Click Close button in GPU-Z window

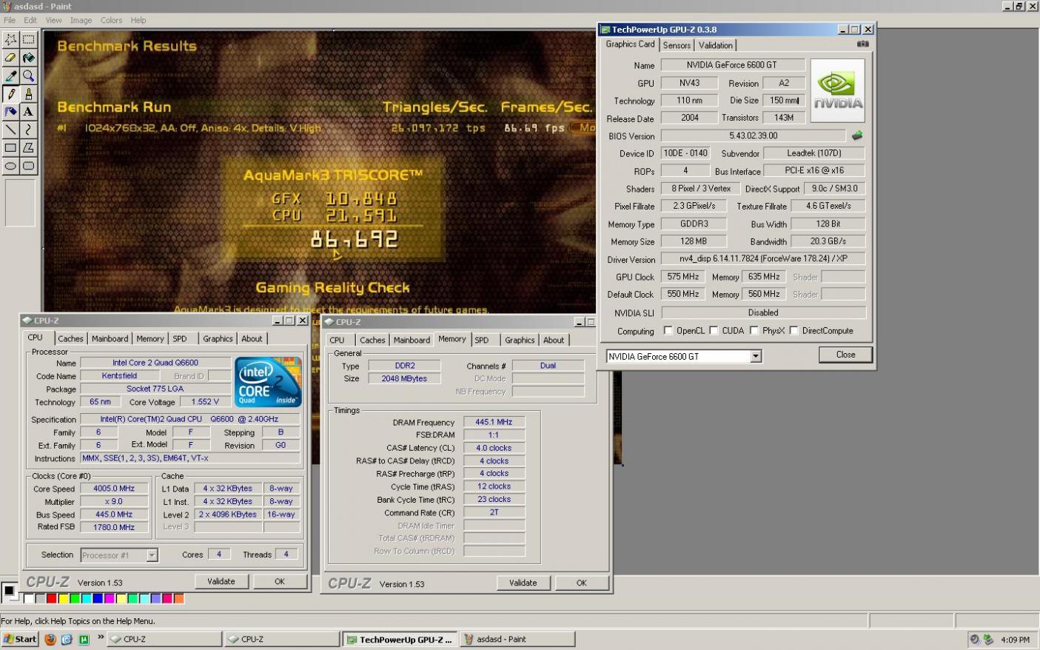point(845,355)
